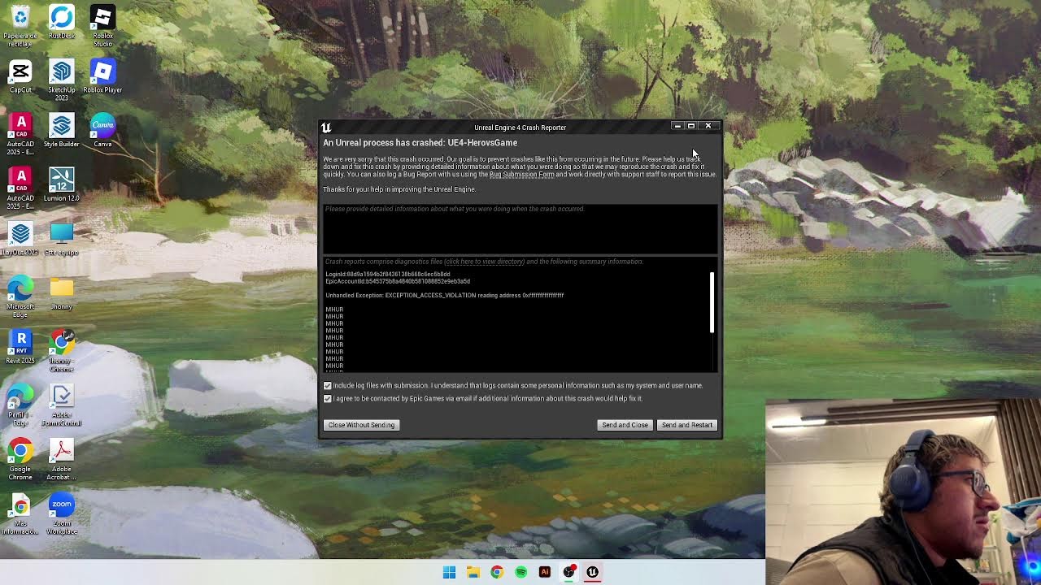Choose Close Without Sending
This screenshot has height=585, width=1041.
click(x=361, y=425)
